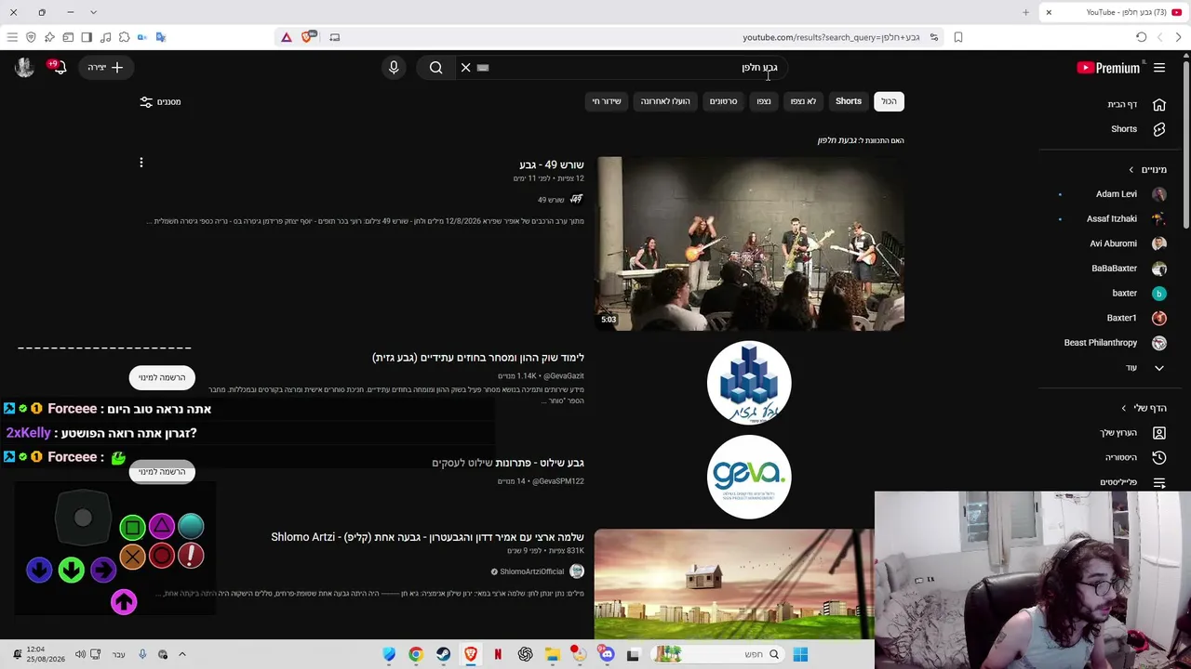The width and height of the screenshot is (1191, 669).
Task: Open the Shlomo Artzi גבעה אחת video title
Action: pyautogui.click(x=427, y=537)
